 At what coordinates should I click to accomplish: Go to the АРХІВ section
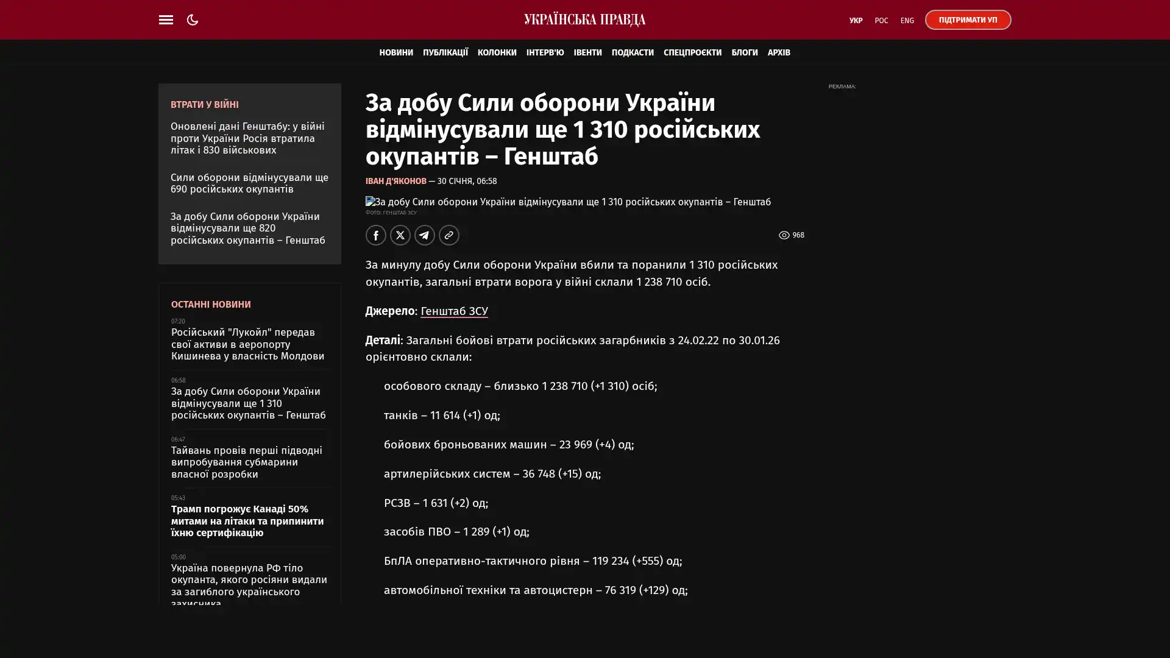778,52
